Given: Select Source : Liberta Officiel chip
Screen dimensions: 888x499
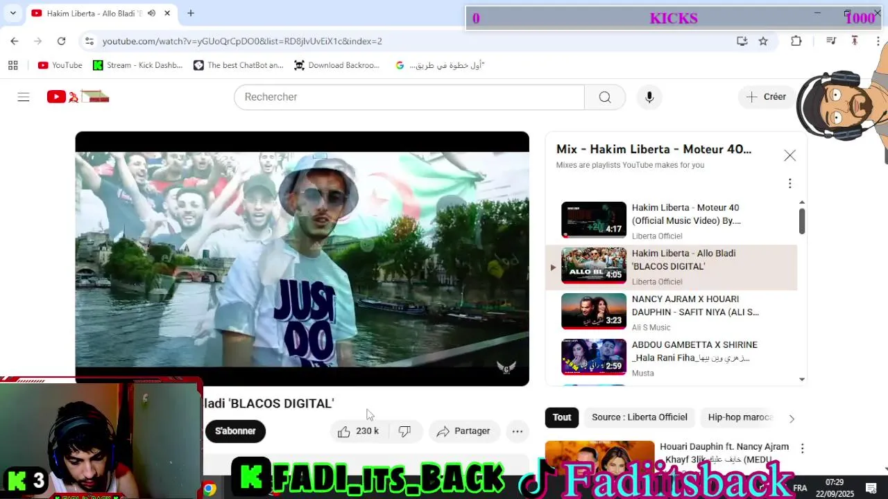Looking at the screenshot, I should (640, 417).
